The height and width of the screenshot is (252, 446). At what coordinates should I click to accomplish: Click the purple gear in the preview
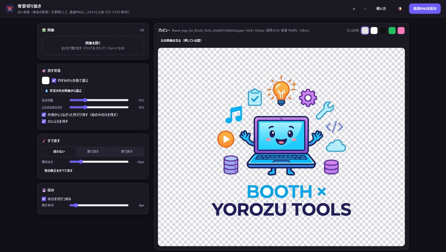point(308,98)
